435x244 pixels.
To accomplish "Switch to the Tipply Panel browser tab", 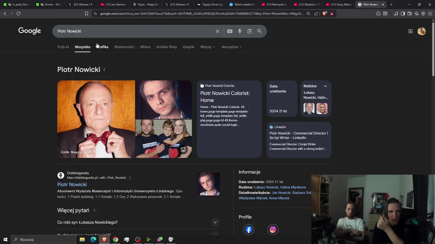I will (210, 4).
